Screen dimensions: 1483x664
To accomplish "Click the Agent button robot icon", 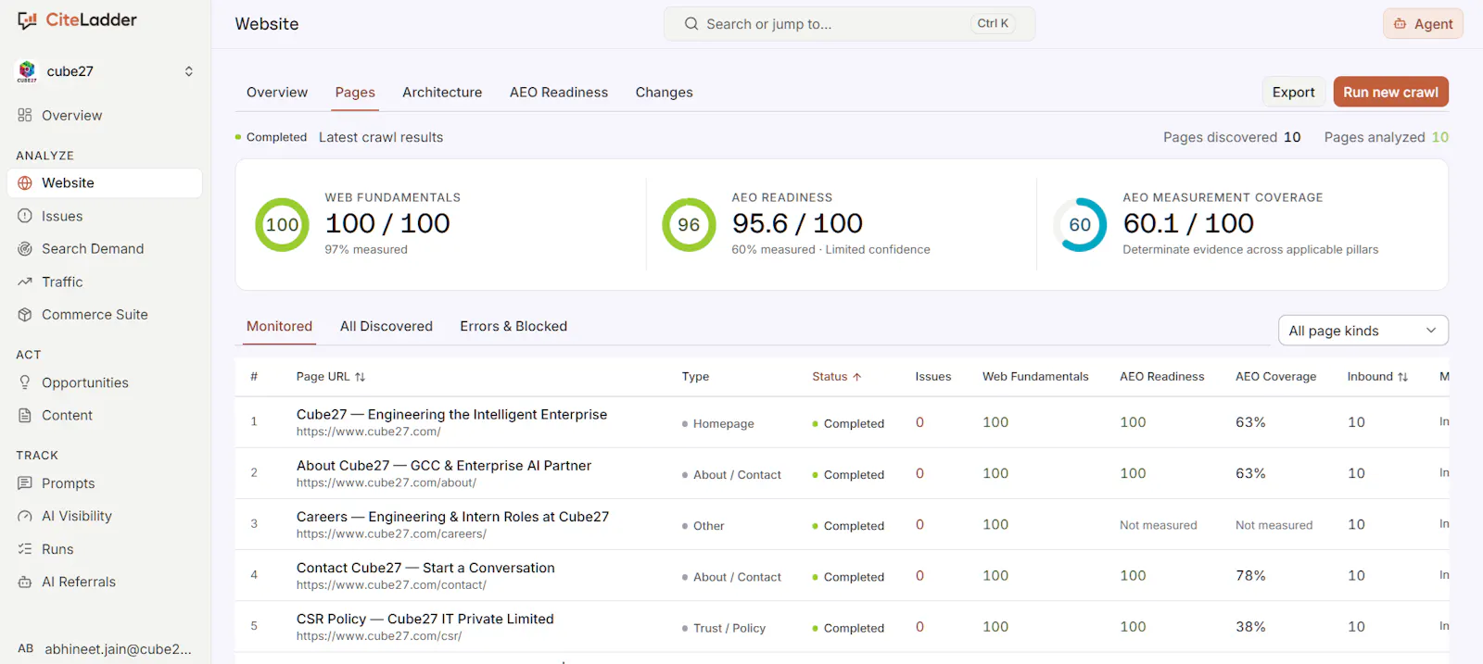I will pos(1401,24).
